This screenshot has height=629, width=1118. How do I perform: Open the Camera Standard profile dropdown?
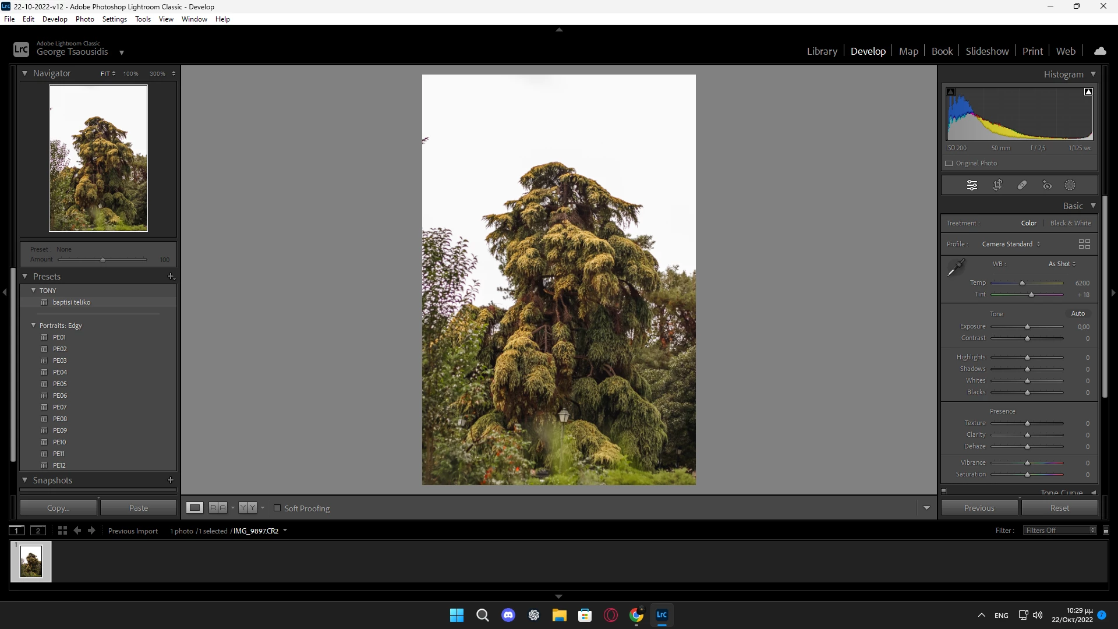(1011, 244)
